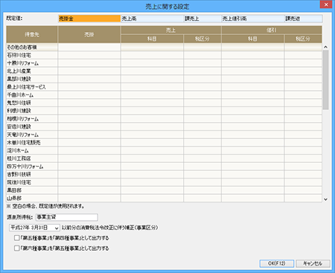
Task: Select the default 課売返 field
Action: [304, 19]
